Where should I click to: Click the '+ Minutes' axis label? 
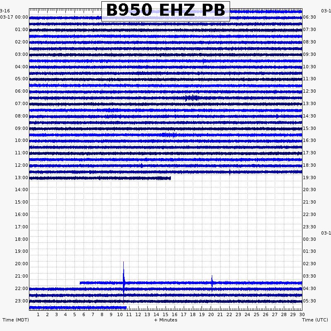click(166, 320)
